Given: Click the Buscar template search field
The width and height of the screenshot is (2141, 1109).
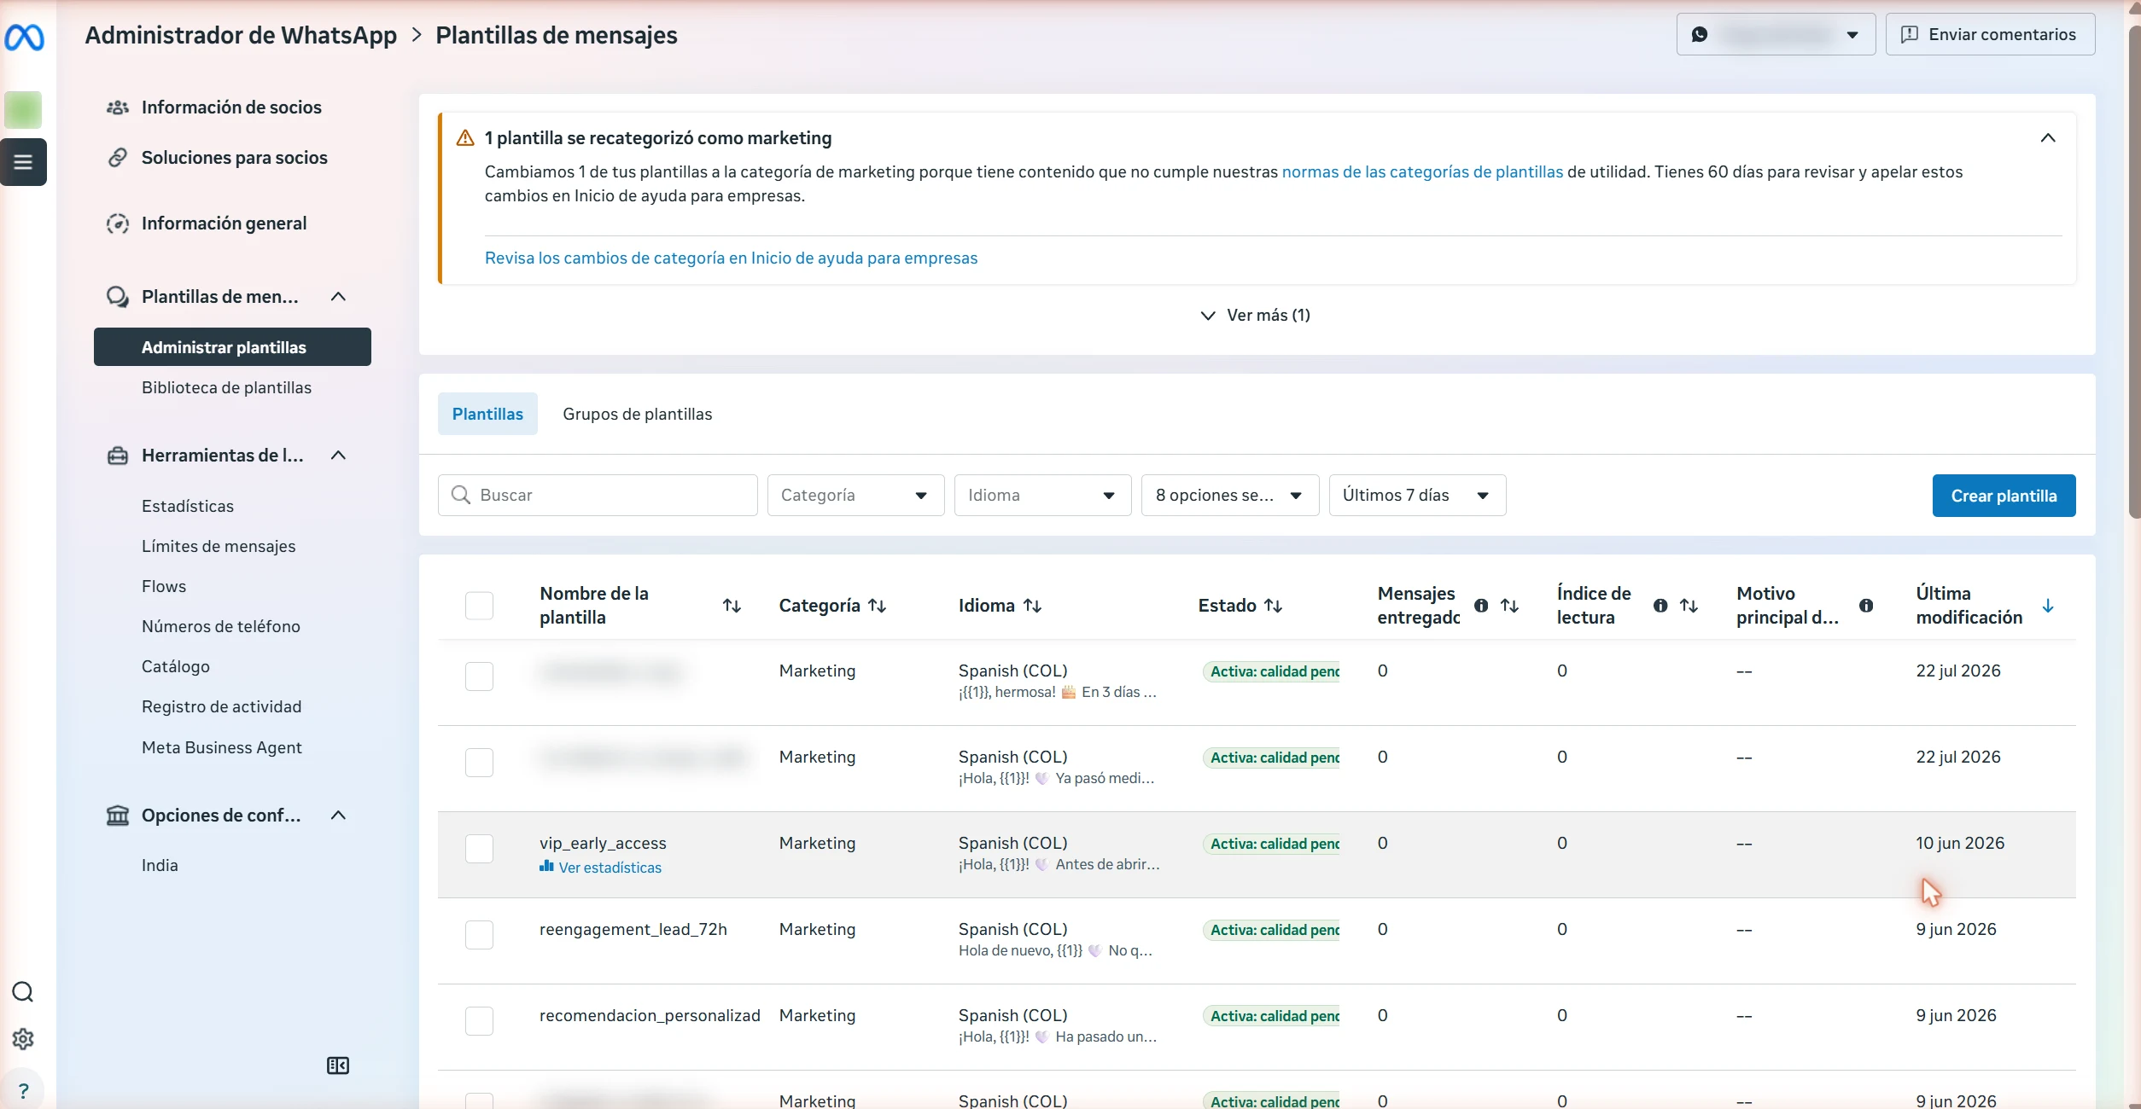Looking at the screenshot, I should coord(598,496).
